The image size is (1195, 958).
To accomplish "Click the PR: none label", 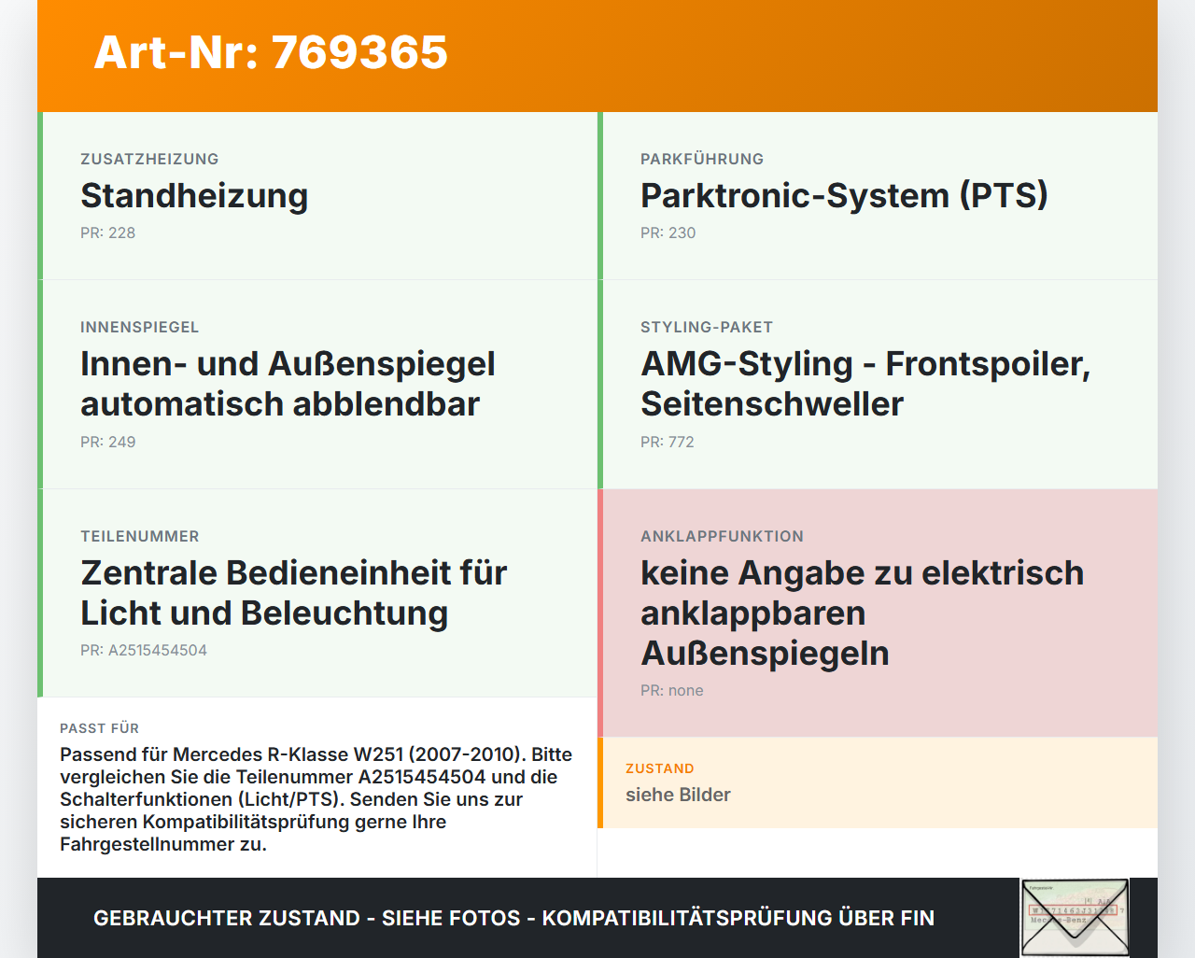I will point(672,690).
